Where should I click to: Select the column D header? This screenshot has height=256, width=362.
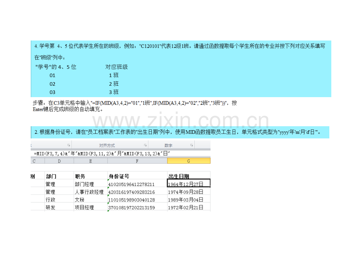pyautogui.click(x=59, y=161)
